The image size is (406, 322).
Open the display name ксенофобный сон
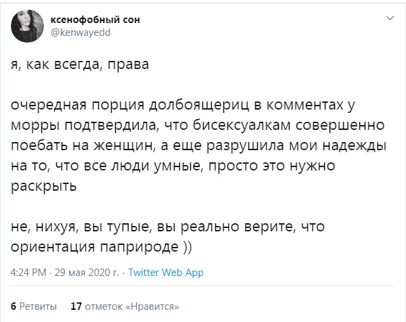95,20
